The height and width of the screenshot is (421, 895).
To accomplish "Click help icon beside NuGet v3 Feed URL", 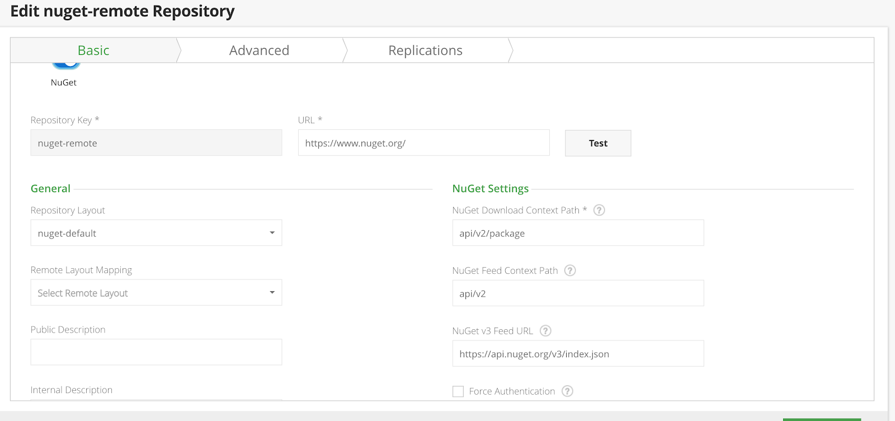I will [x=545, y=331].
